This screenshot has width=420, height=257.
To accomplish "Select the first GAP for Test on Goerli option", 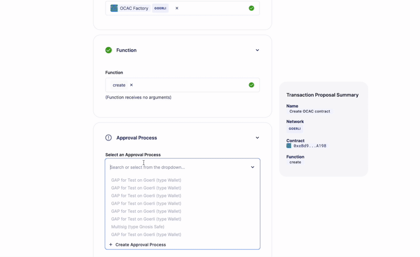I will [x=146, y=180].
